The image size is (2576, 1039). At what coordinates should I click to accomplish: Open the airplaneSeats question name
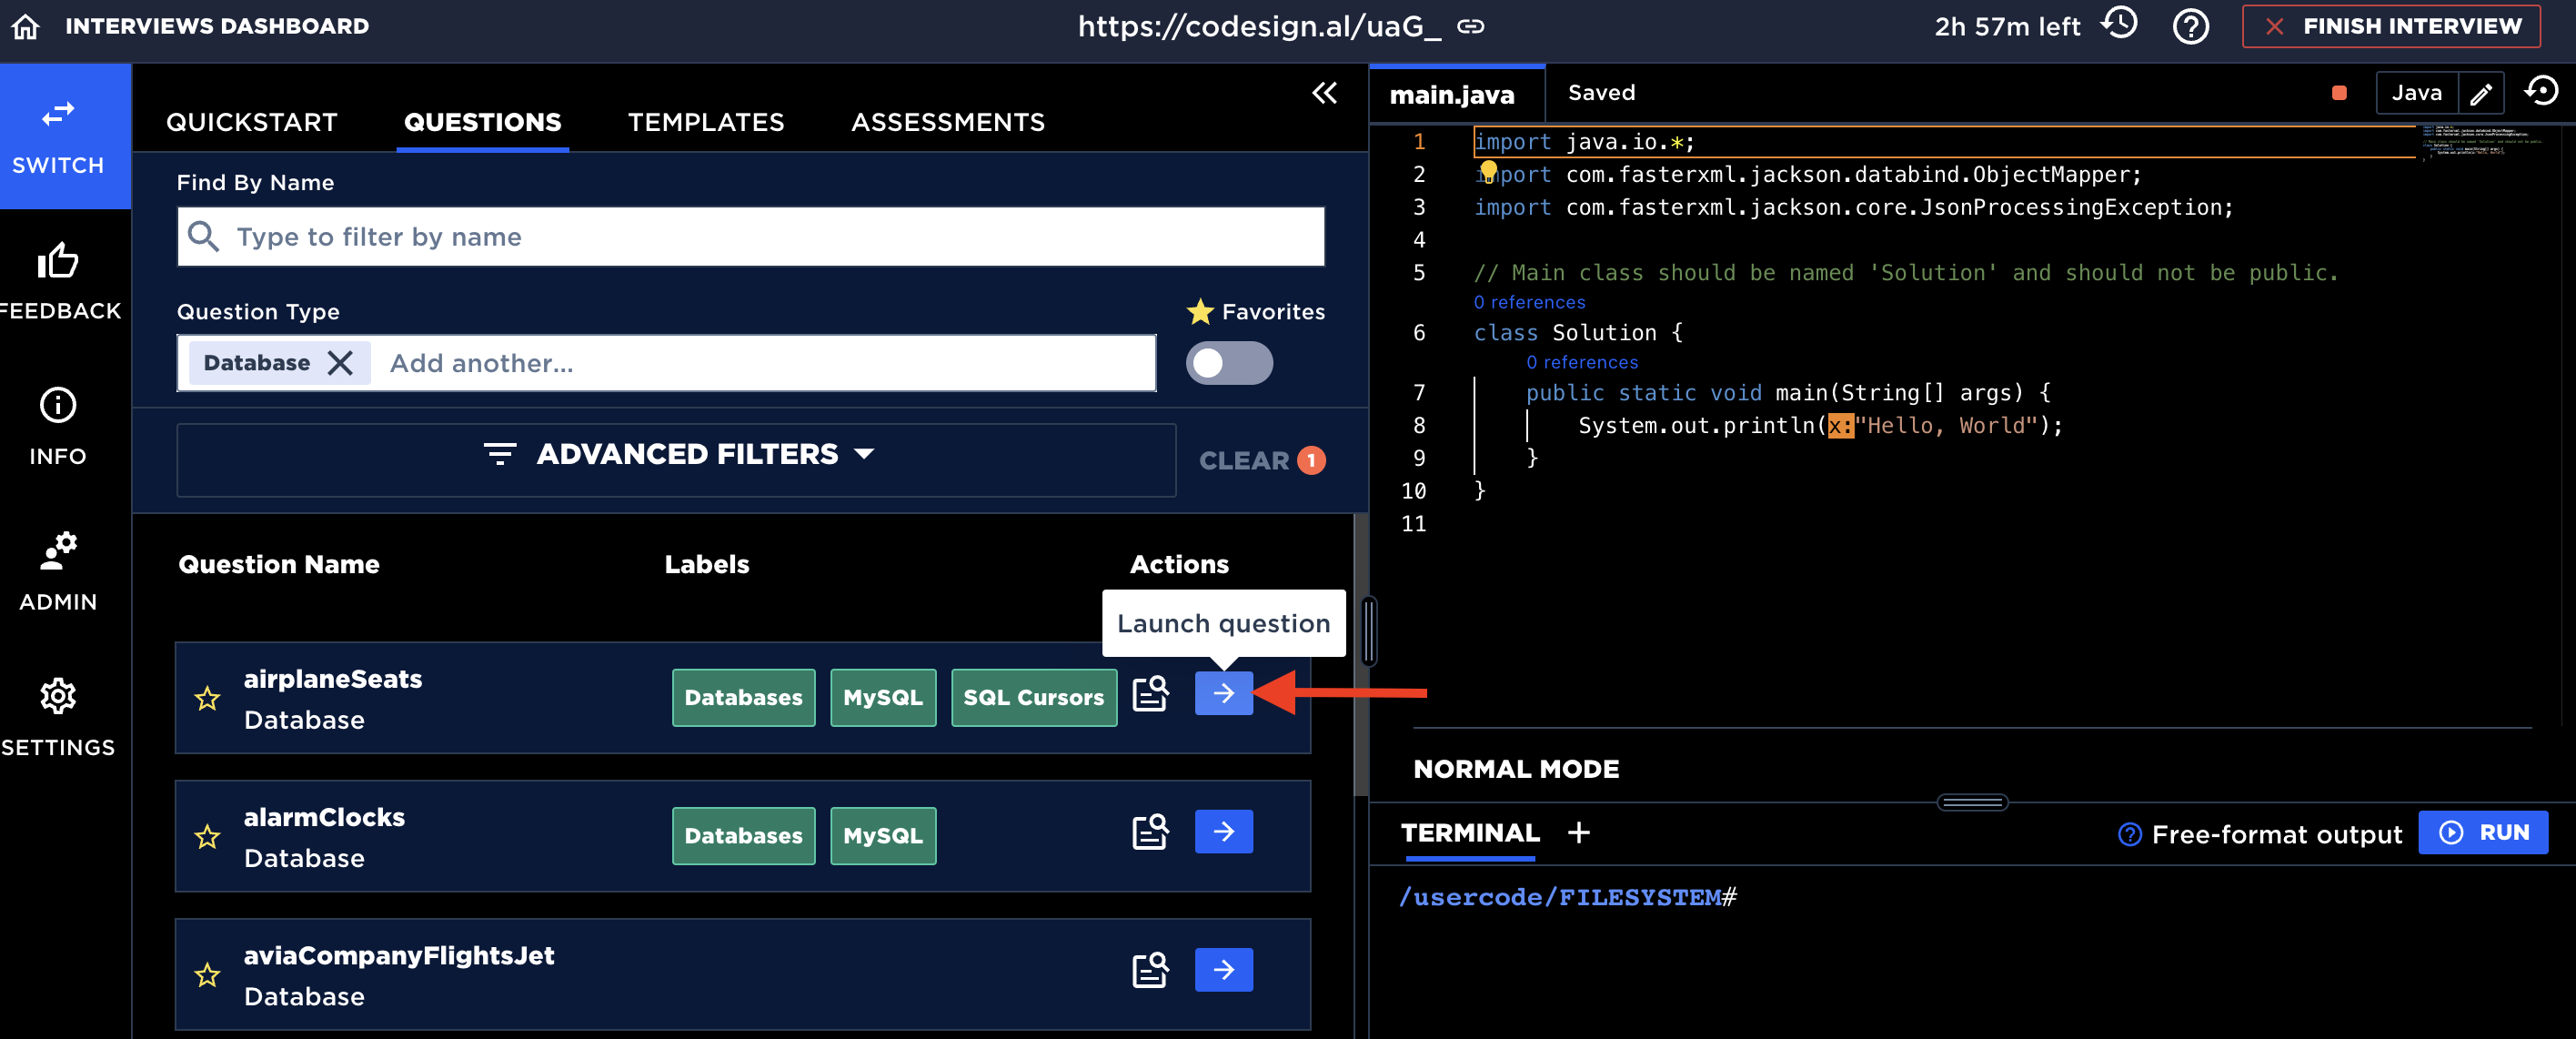pyautogui.click(x=332, y=679)
